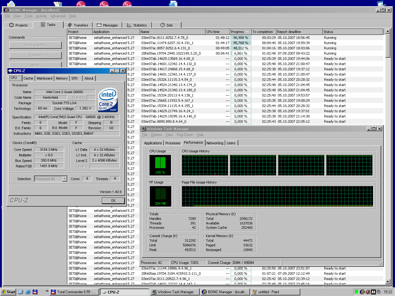Open the Disk tab in BOINC Manager
Image resolution: width=395 pixels, height=296 pixels.
click(167, 25)
